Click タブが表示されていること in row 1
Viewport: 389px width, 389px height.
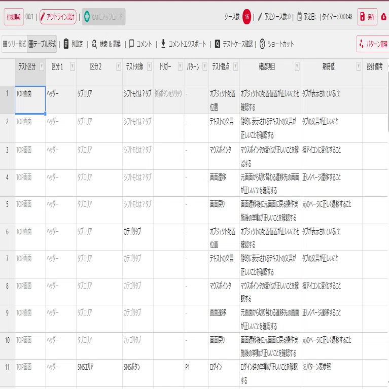pyautogui.click(x=332, y=100)
